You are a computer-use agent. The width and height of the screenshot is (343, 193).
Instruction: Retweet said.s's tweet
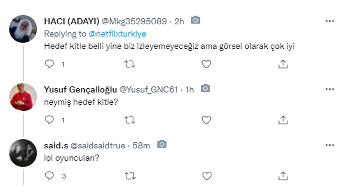130,176
